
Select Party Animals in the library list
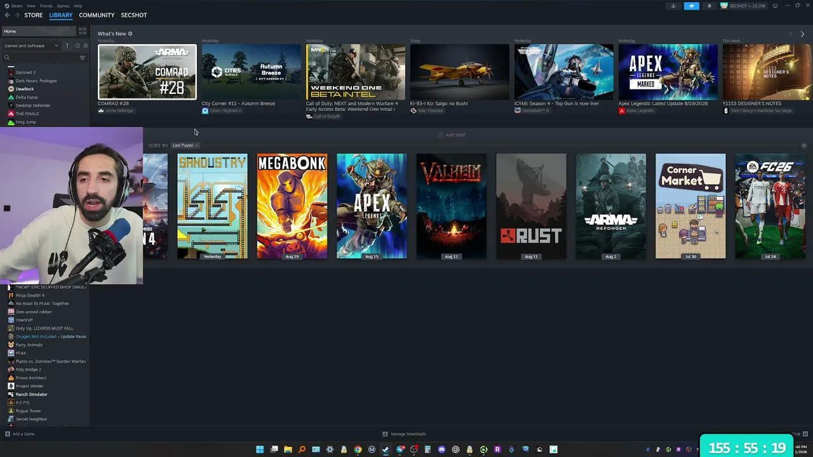coord(29,345)
